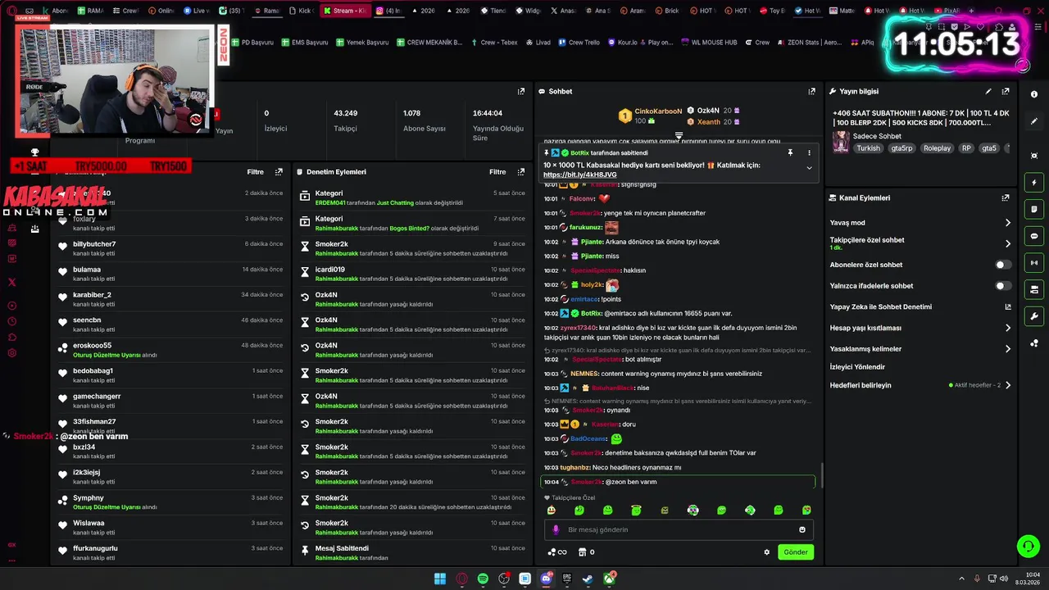1049x590 pixels.
Task: Expand the pinned message chevron
Action: pos(809,168)
